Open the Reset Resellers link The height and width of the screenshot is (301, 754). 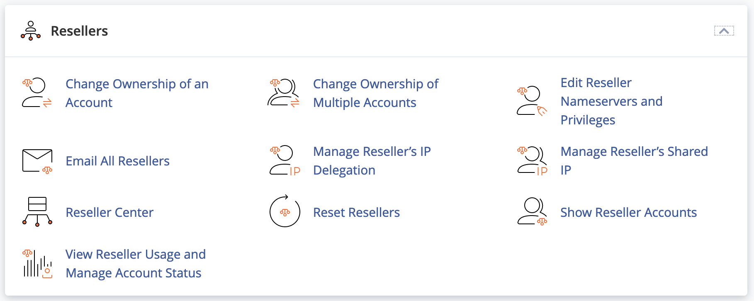pyautogui.click(x=356, y=212)
